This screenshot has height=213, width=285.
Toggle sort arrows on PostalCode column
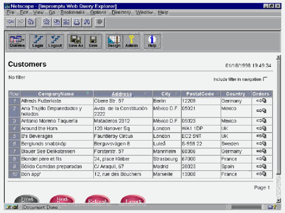[218, 94]
